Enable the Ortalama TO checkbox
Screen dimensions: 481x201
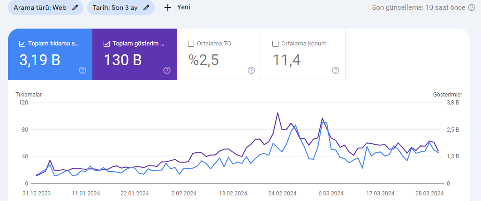[191, 44]
